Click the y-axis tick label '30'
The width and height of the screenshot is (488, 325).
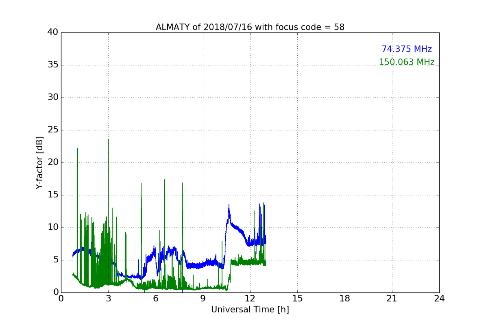point(52,97)
